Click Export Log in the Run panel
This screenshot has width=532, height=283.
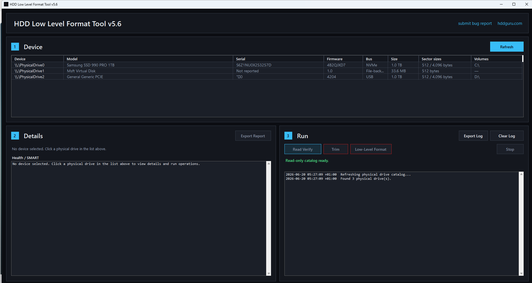coord(473,136)
